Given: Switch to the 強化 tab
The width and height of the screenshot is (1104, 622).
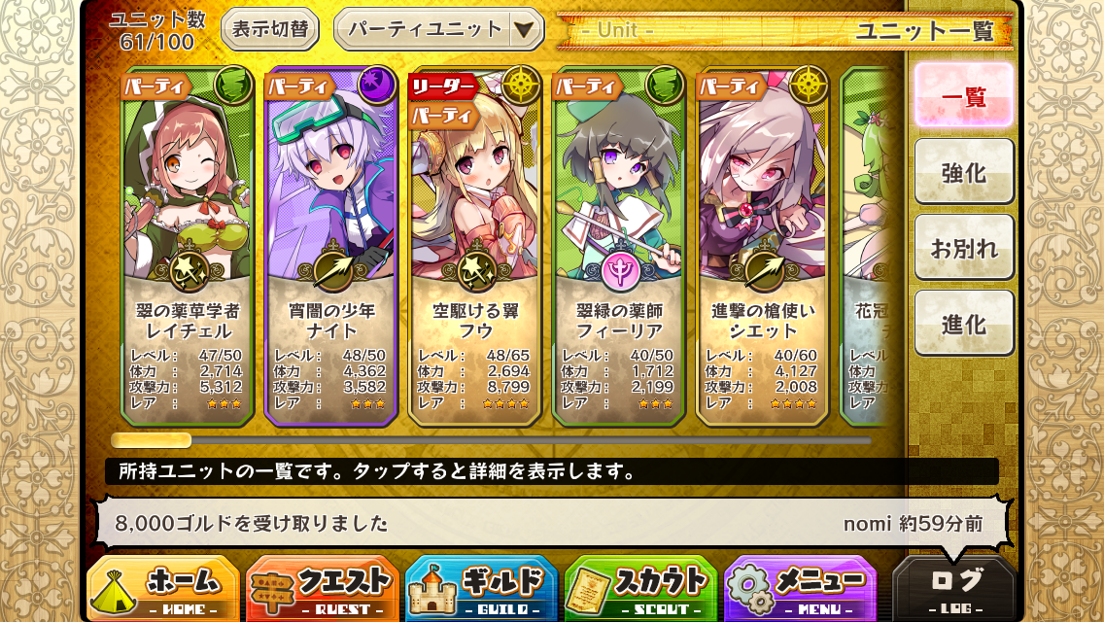Looking at the screenshot, I should pyautogui.click(x=964, y=171).
